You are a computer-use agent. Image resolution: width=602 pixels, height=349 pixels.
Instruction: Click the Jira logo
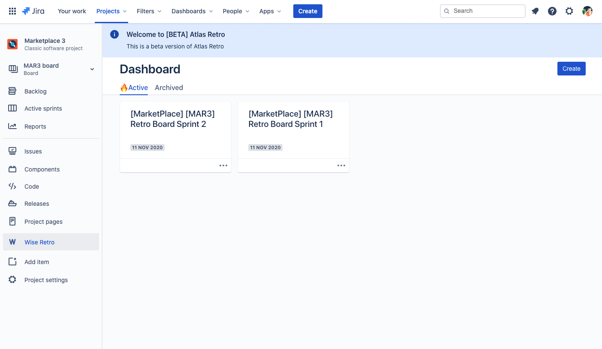pyautogui.click(x=33, y=11)
